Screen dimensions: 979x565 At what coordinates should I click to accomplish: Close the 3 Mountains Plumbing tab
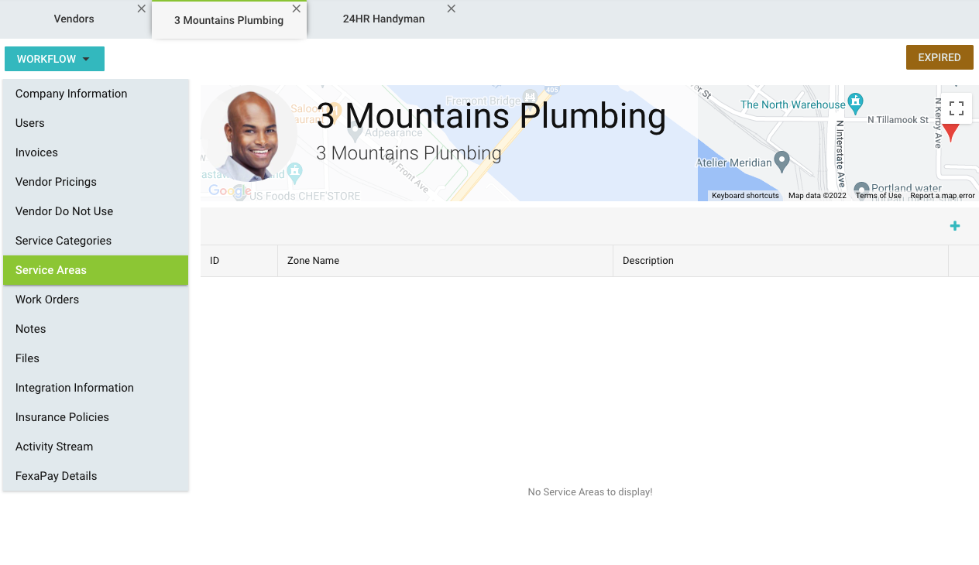pyautogui.click(x=296, y=9)
